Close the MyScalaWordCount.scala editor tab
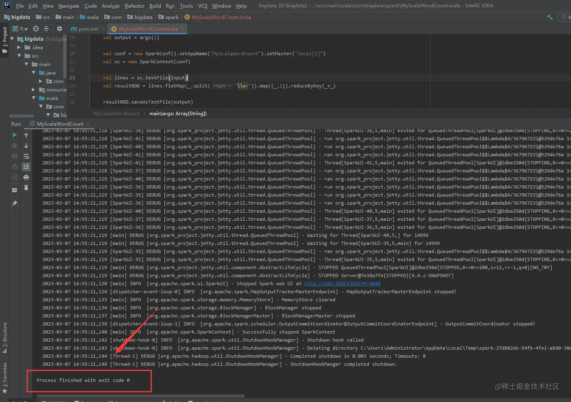The height and width of the screenshot is (402, 571). point(182,29)
